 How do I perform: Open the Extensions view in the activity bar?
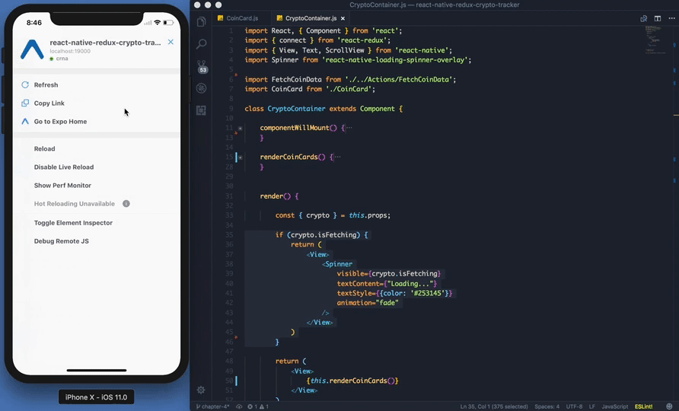tap(201, 110)
